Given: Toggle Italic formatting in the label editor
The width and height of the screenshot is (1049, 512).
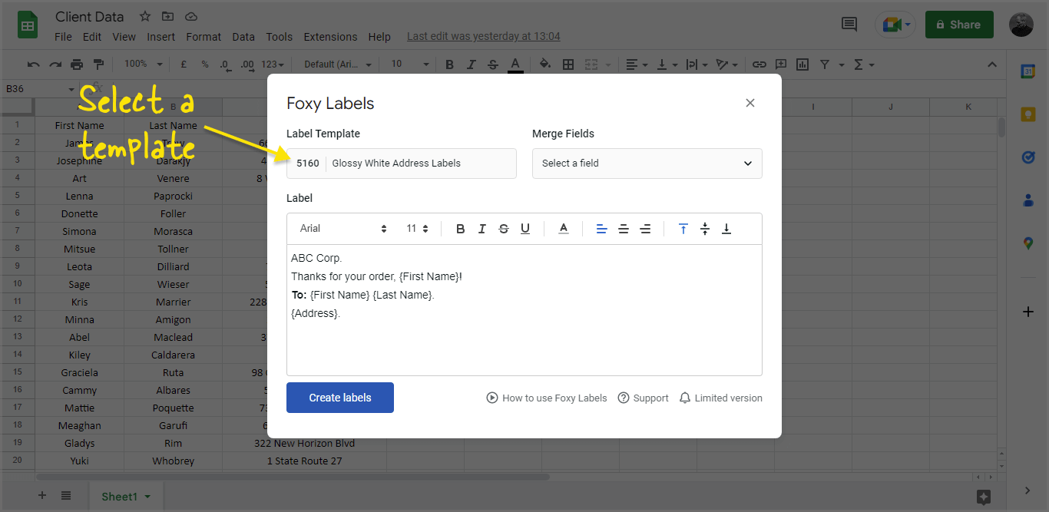Looking at the screenshot, I should pos(481,228).
